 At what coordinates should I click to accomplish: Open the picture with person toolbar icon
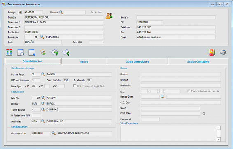(x=43, y=52)
